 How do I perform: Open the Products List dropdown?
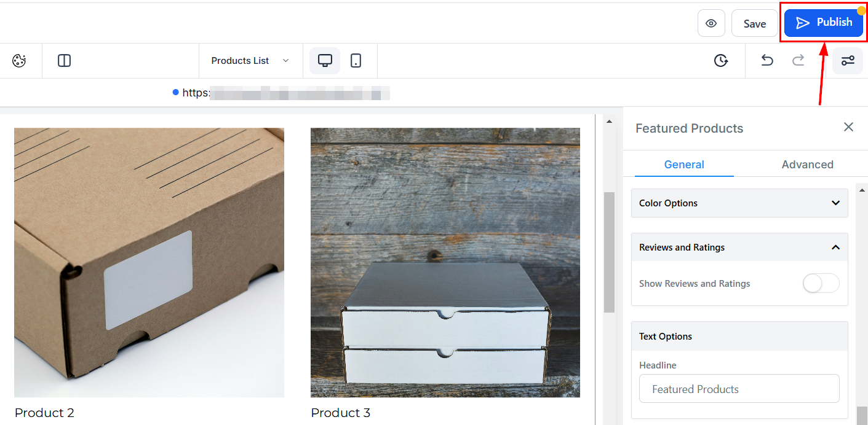(250, 61)
